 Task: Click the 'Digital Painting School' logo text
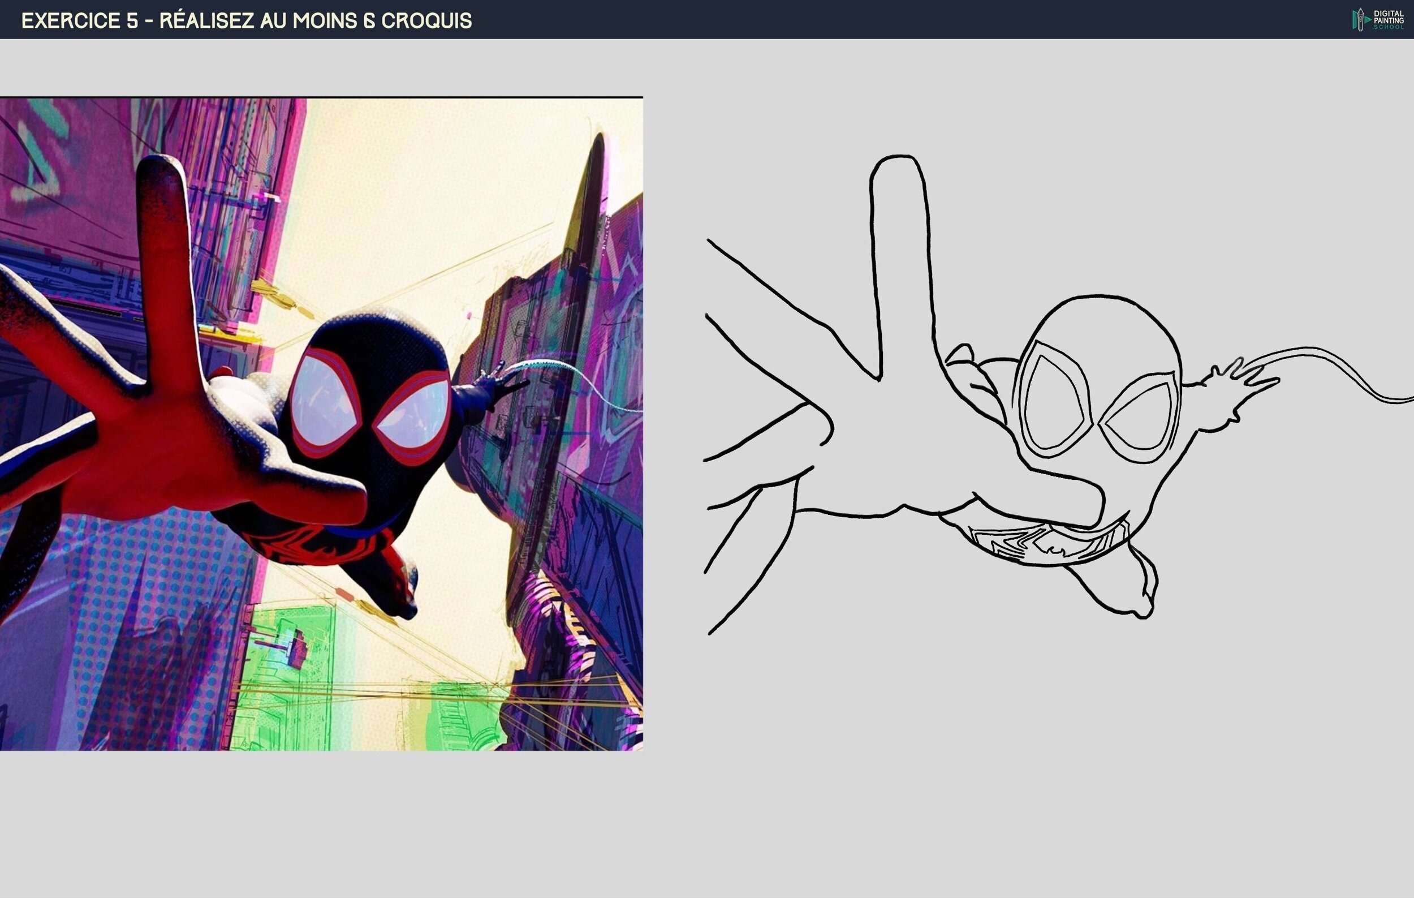[1388, 19]
